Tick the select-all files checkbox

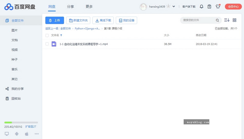point(47,35)
